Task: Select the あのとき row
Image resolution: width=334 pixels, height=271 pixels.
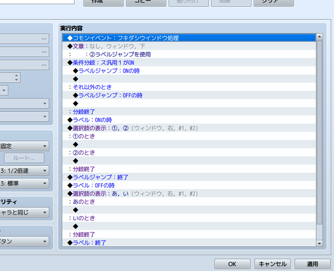Action: 189,202
